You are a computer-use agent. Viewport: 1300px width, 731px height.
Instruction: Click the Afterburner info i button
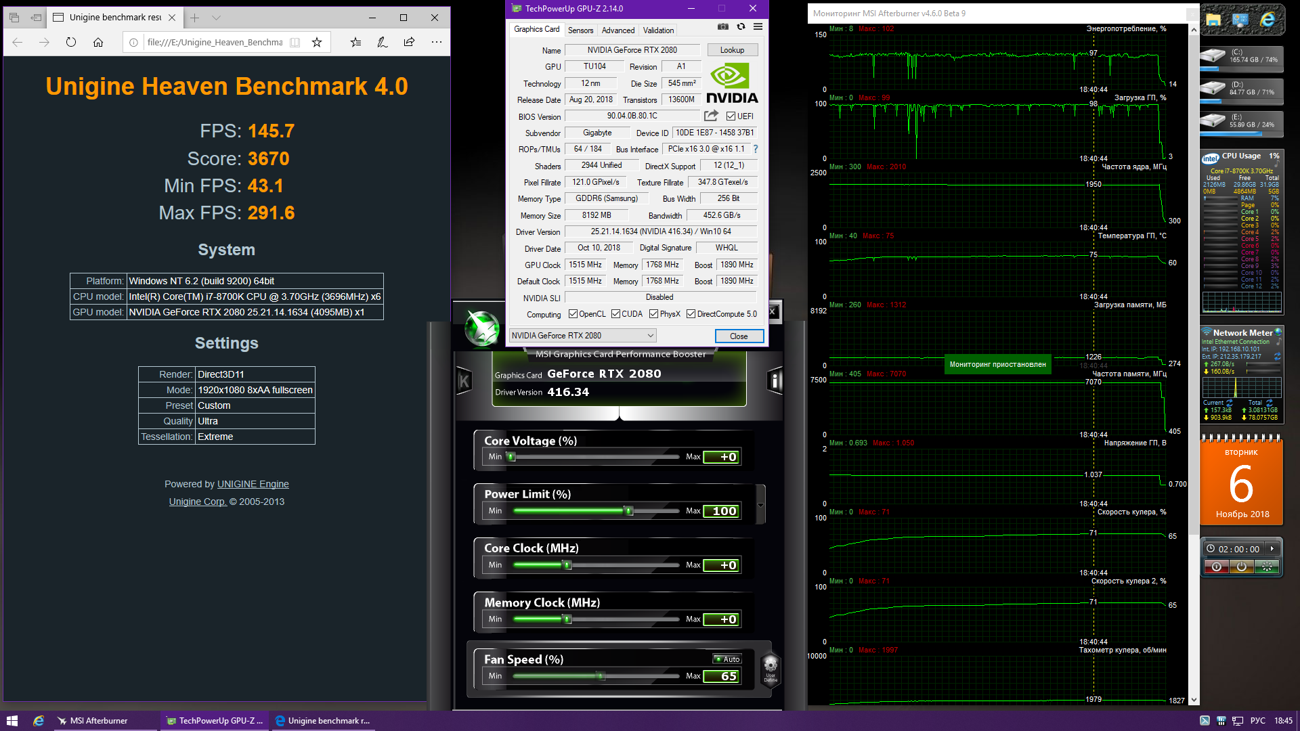pyautogui.click(x=775, y=381)
